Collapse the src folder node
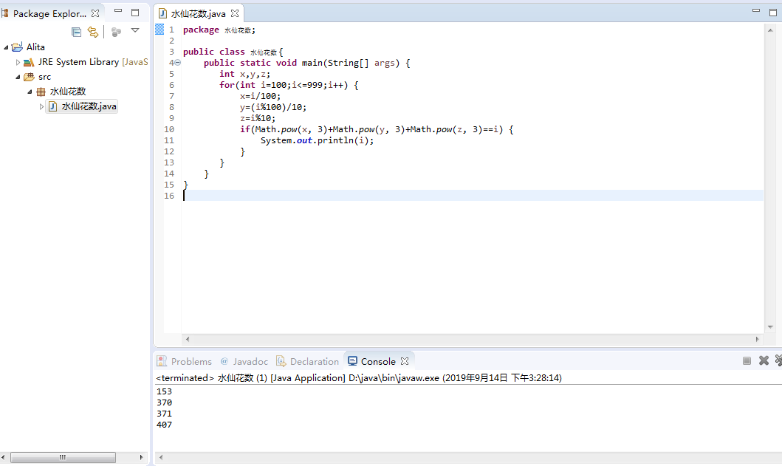The height and width of the screenshot is (466, 782). [x=18, y=77]
